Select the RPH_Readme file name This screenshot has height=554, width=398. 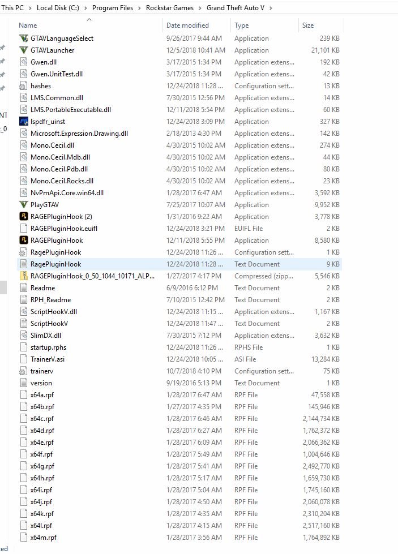[x=50, y=300]
